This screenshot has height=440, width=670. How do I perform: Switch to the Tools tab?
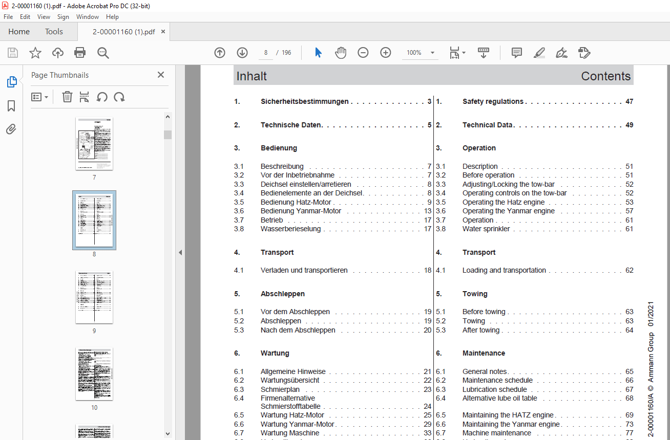pos(54,32)
